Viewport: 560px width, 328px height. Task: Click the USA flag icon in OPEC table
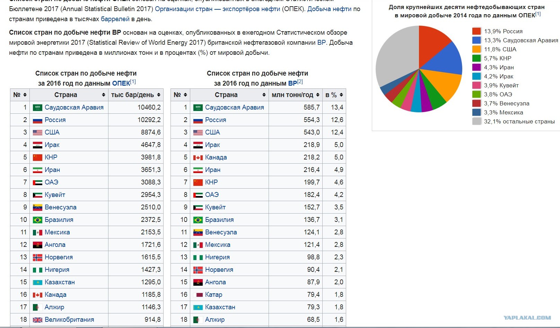point(37,132)
